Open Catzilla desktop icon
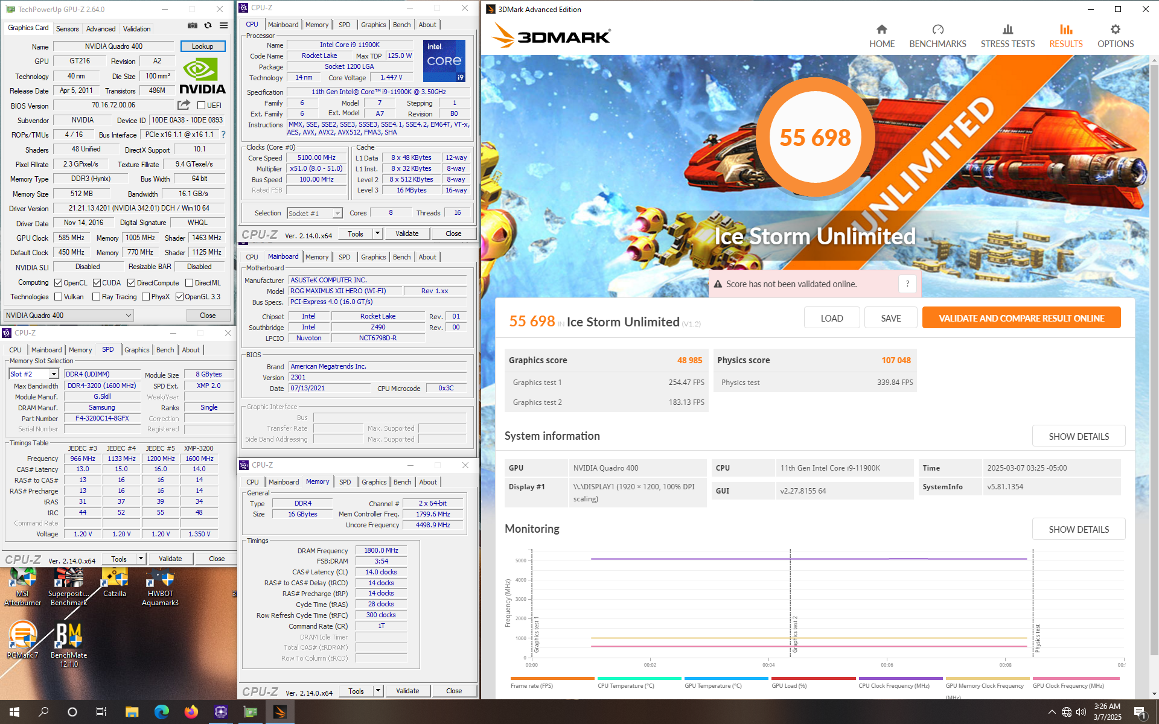The height and width of the screenshot is (724, 1159). point(115,583)
